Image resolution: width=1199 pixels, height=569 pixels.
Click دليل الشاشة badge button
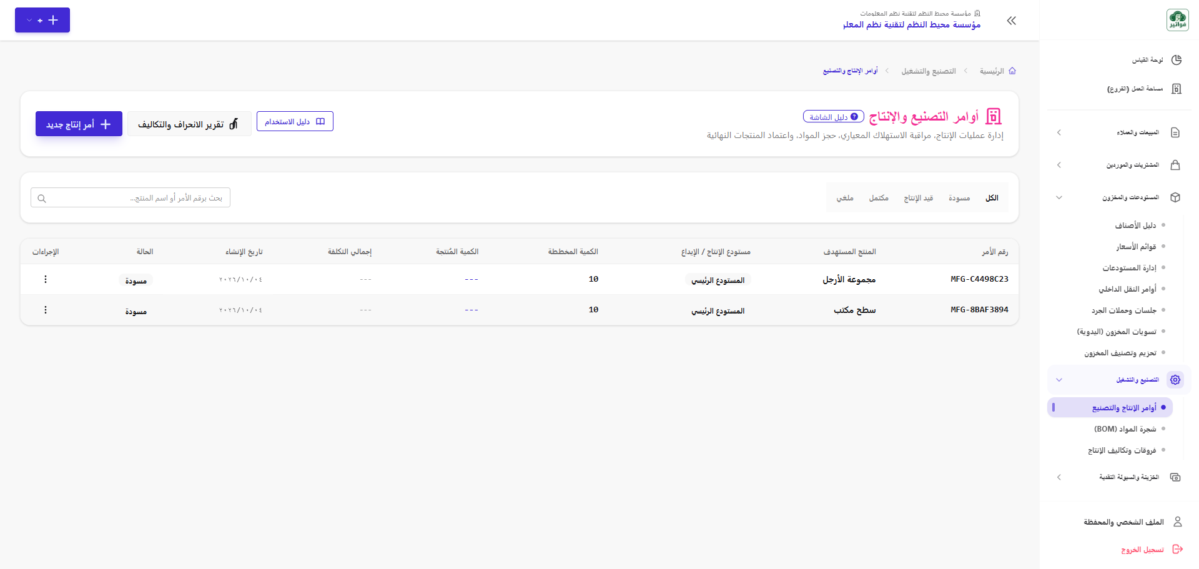(x=834, y=117)
